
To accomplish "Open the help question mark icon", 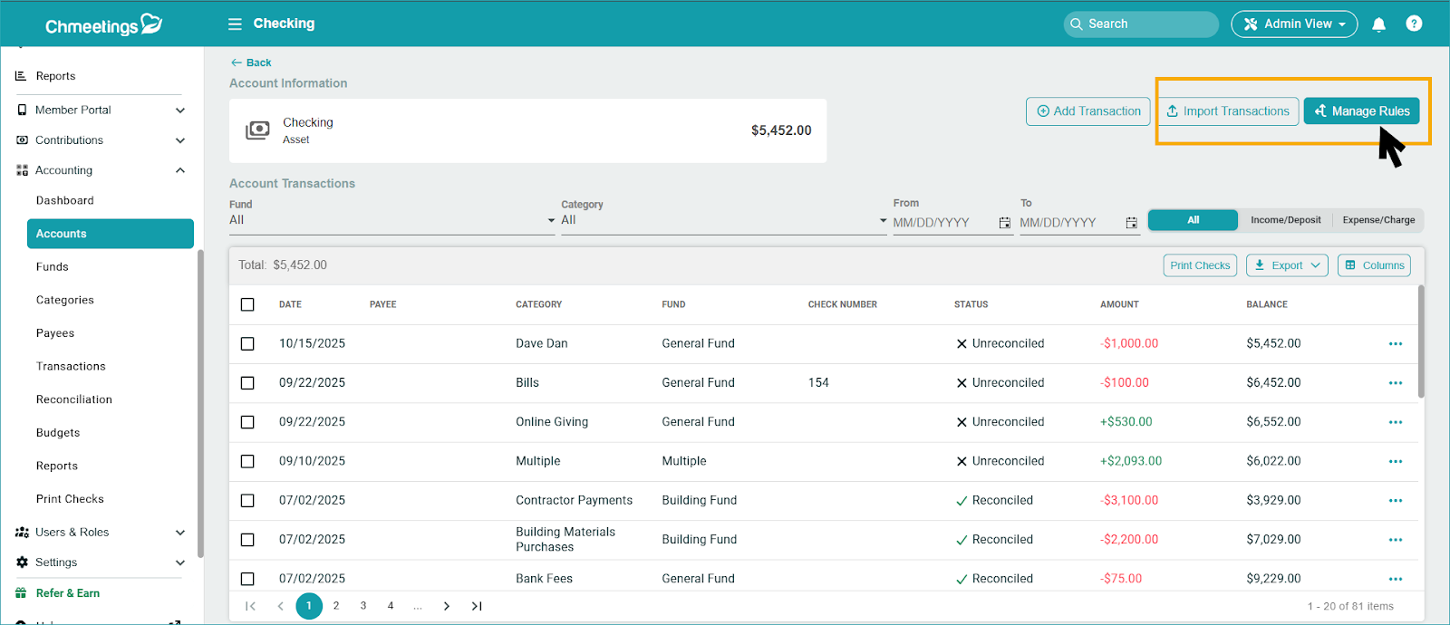I will coord(1413,24).
